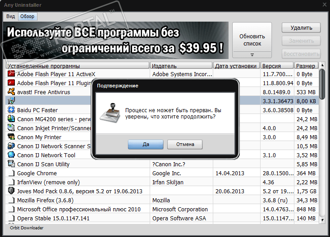The width and height of the screenshot is (330, 237).
Task: Click the Adobe Flash Player 11 Plugin icon
Action: point(11,83)
